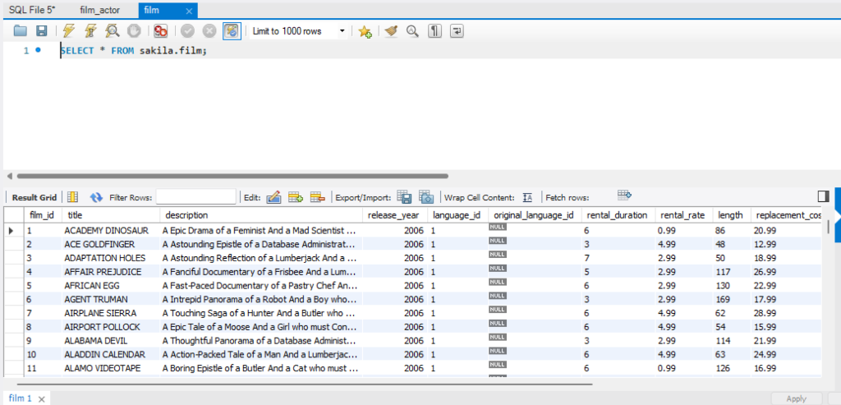Open the 'Limit to 1000 rows' dropdown

[298, 31]
